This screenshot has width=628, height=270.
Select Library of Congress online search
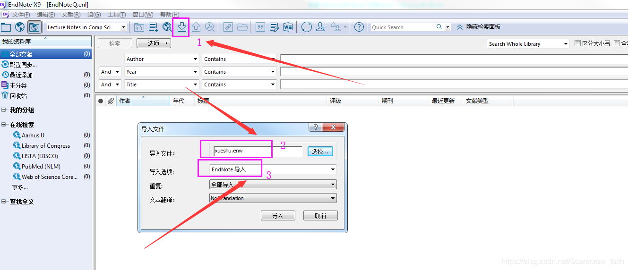(46, 145)
